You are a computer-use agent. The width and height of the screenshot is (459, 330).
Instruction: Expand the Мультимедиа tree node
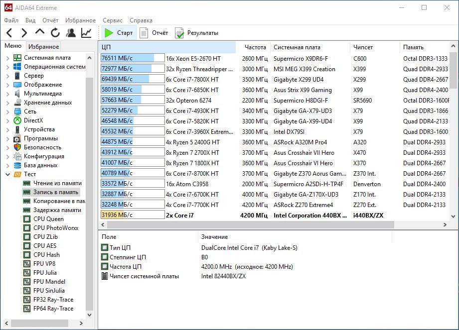pos(7,94)
